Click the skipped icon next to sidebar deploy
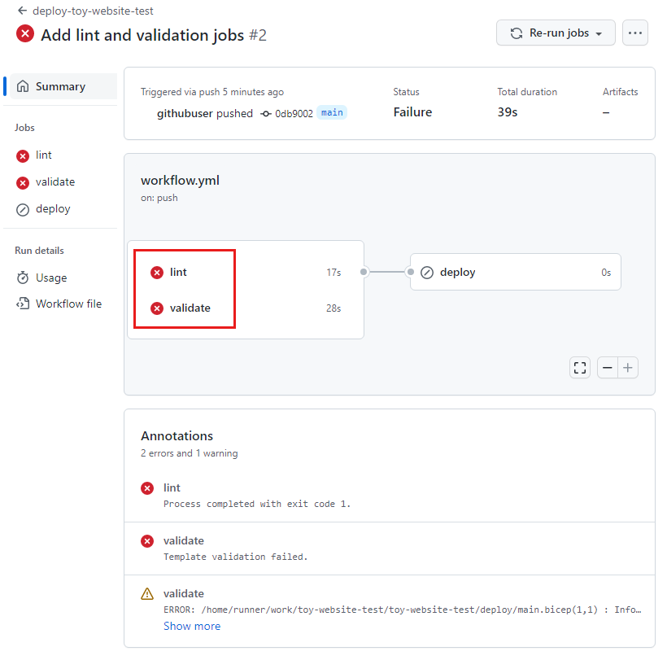This screenshot has width=667, height=660. pyautogui.click(x=23, y=210)
